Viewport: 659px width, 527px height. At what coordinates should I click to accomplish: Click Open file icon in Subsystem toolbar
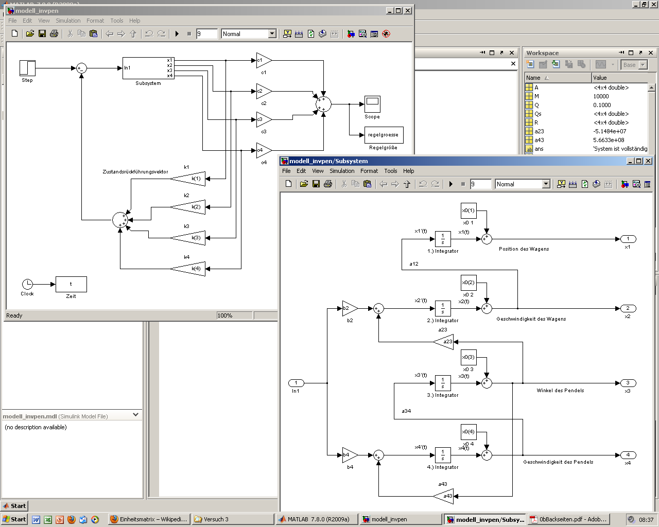click(x=304, y=184)
